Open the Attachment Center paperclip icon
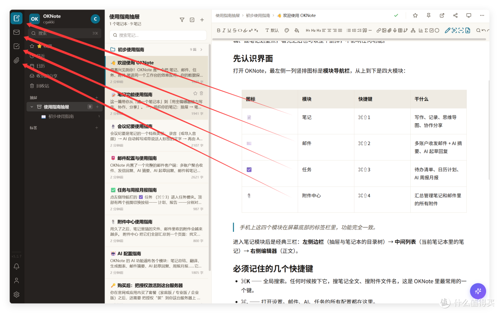 point(17,60)
